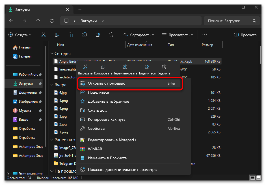Select the file 5.png

point(63,101)
